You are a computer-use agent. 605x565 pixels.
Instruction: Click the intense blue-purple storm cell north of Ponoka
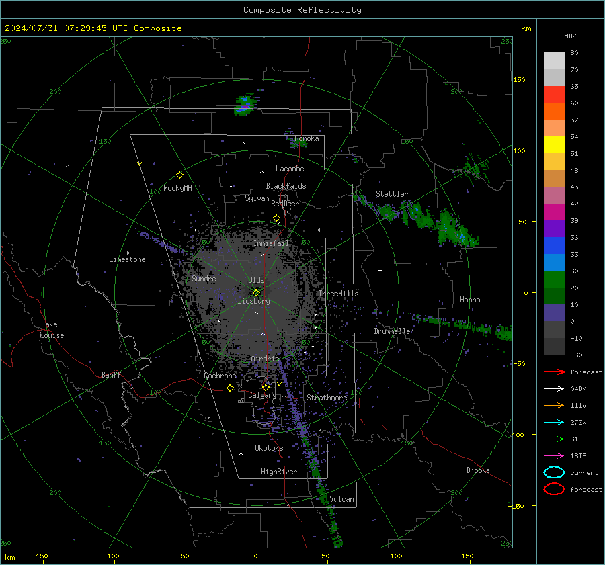[244, 105]
